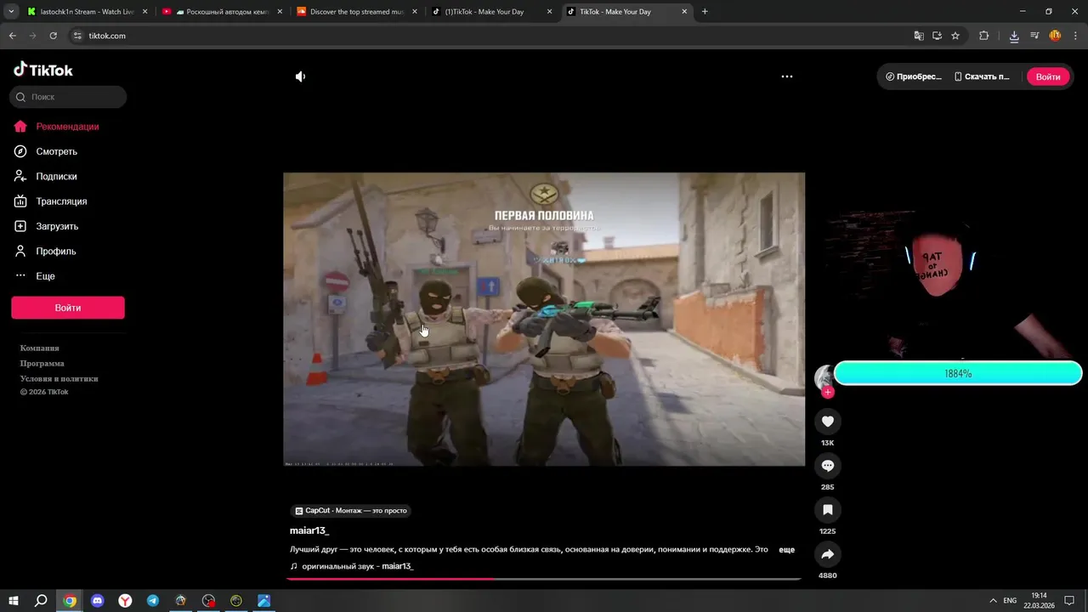Install app icon in address bar
Screen dimensions: 1088x612
pos(937,36)
